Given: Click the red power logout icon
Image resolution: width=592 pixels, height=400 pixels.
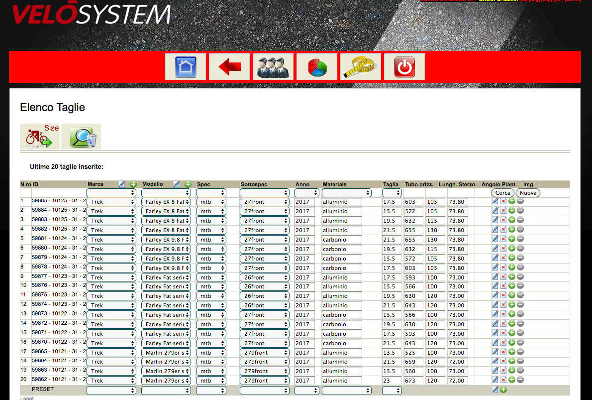Looking at the screenshot, I should click(404, 67).
